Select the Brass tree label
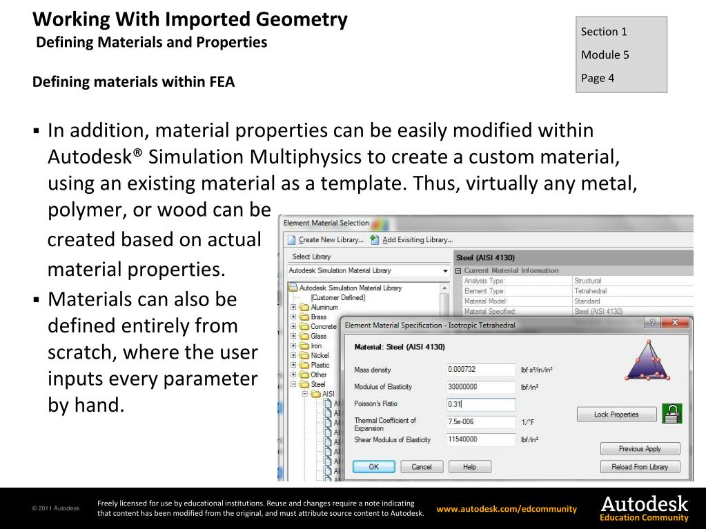This screenshot has width=706, height=529. [319, 317]
